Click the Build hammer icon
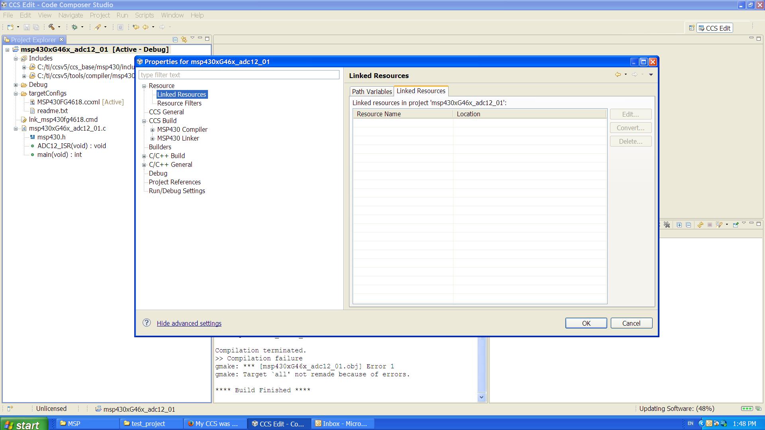 pyautogui.click(x=51, y=27)
